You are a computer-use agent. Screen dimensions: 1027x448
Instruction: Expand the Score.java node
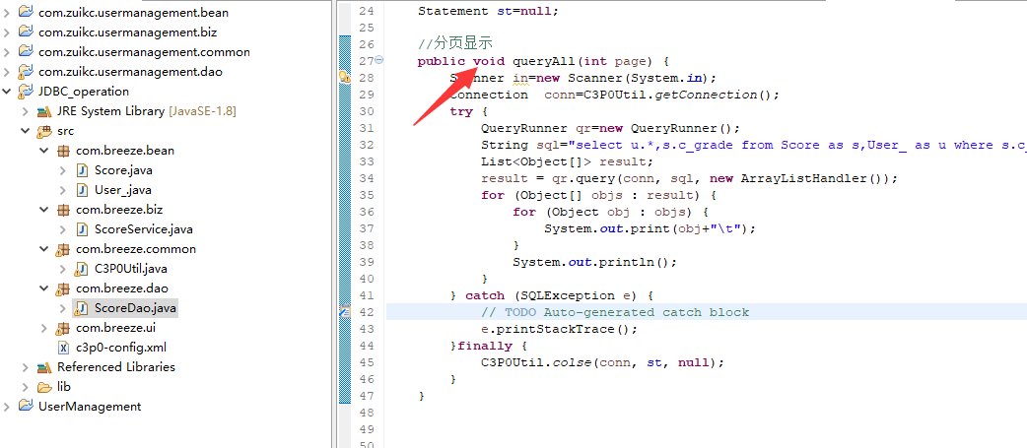click(x=63, y=170)
